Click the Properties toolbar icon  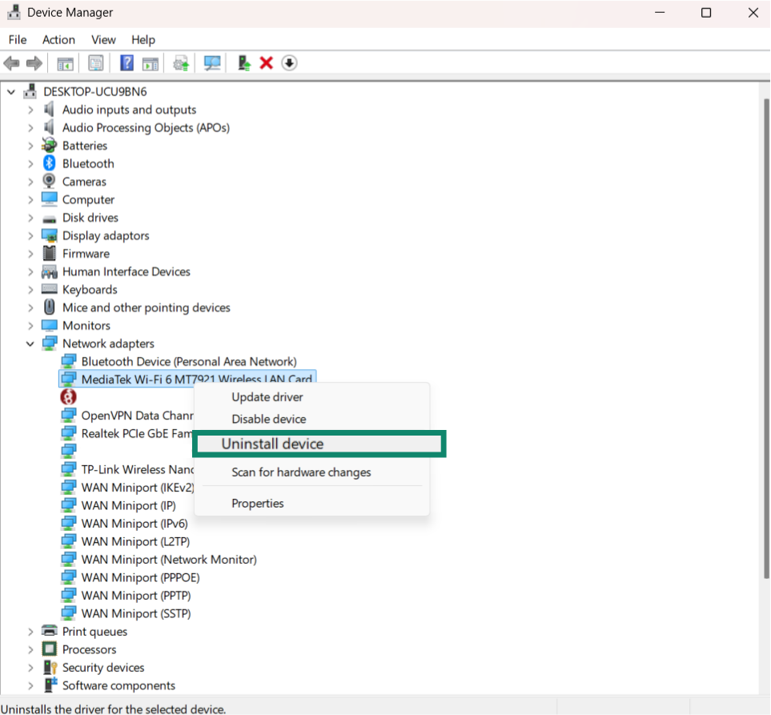click(x=95, y=62)
